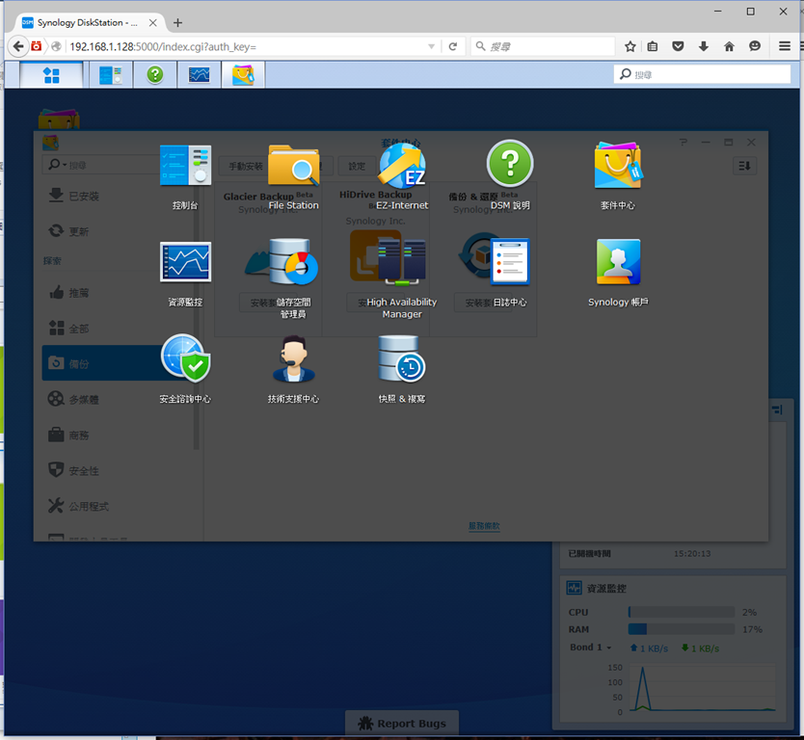Show the browser bookmarks list icon
The width and height of the screenshot is (804, 740).
click(x=653, y=46)
